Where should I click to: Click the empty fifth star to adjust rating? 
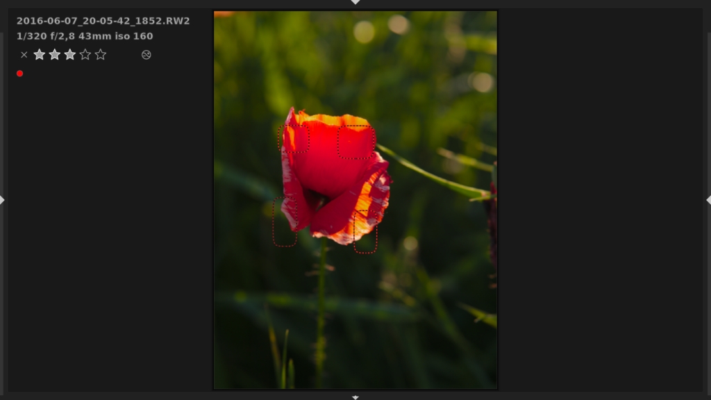[x=101, y=53]
